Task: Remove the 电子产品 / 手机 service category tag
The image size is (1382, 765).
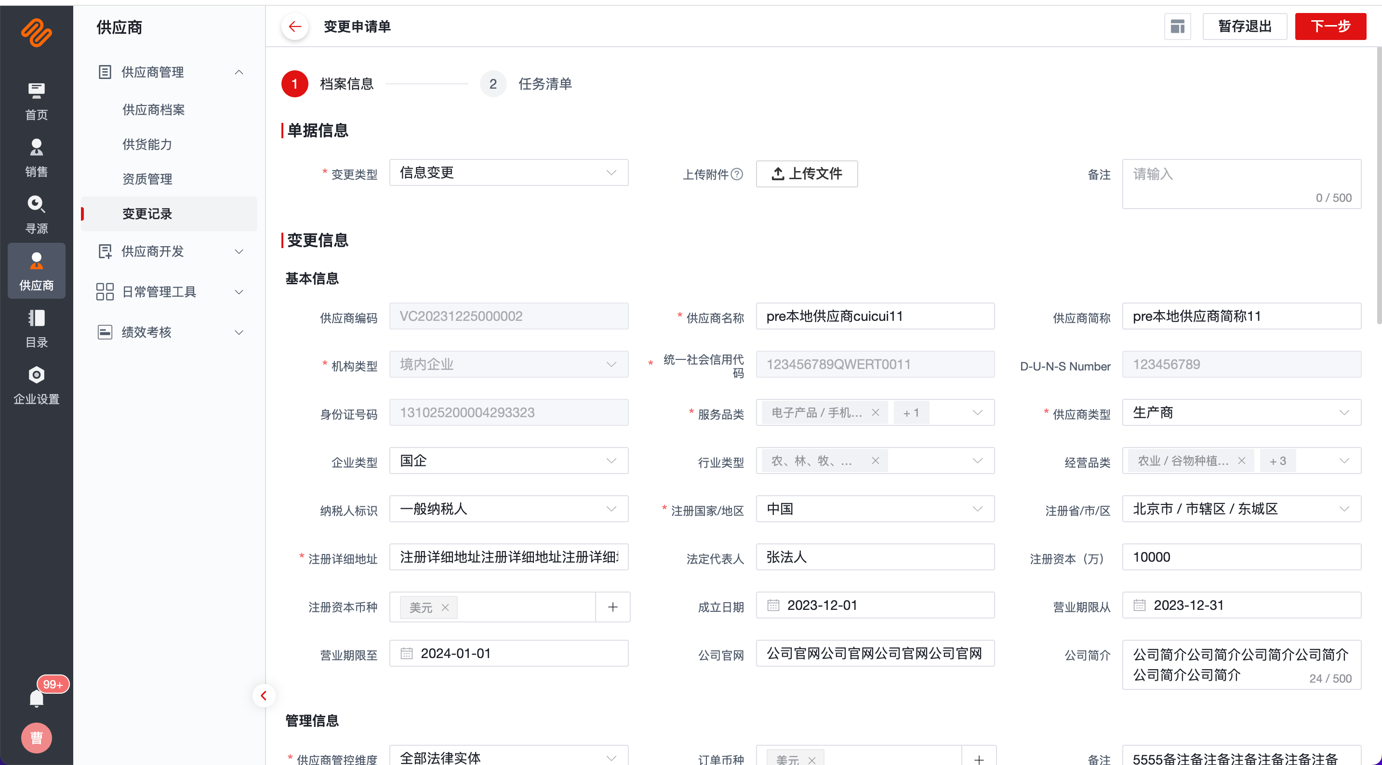Action: [875, 412]
